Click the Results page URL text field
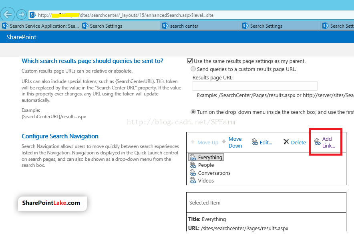Screen dimensions: 354x235 (255, 86)
